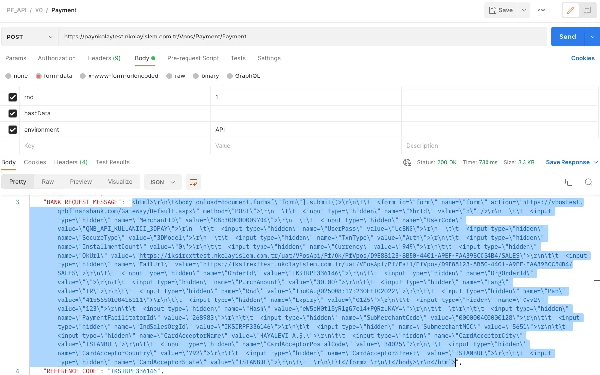Switch to the Pre-request Script tab
This screenshot has height=375, width=600.
[193, 58]
